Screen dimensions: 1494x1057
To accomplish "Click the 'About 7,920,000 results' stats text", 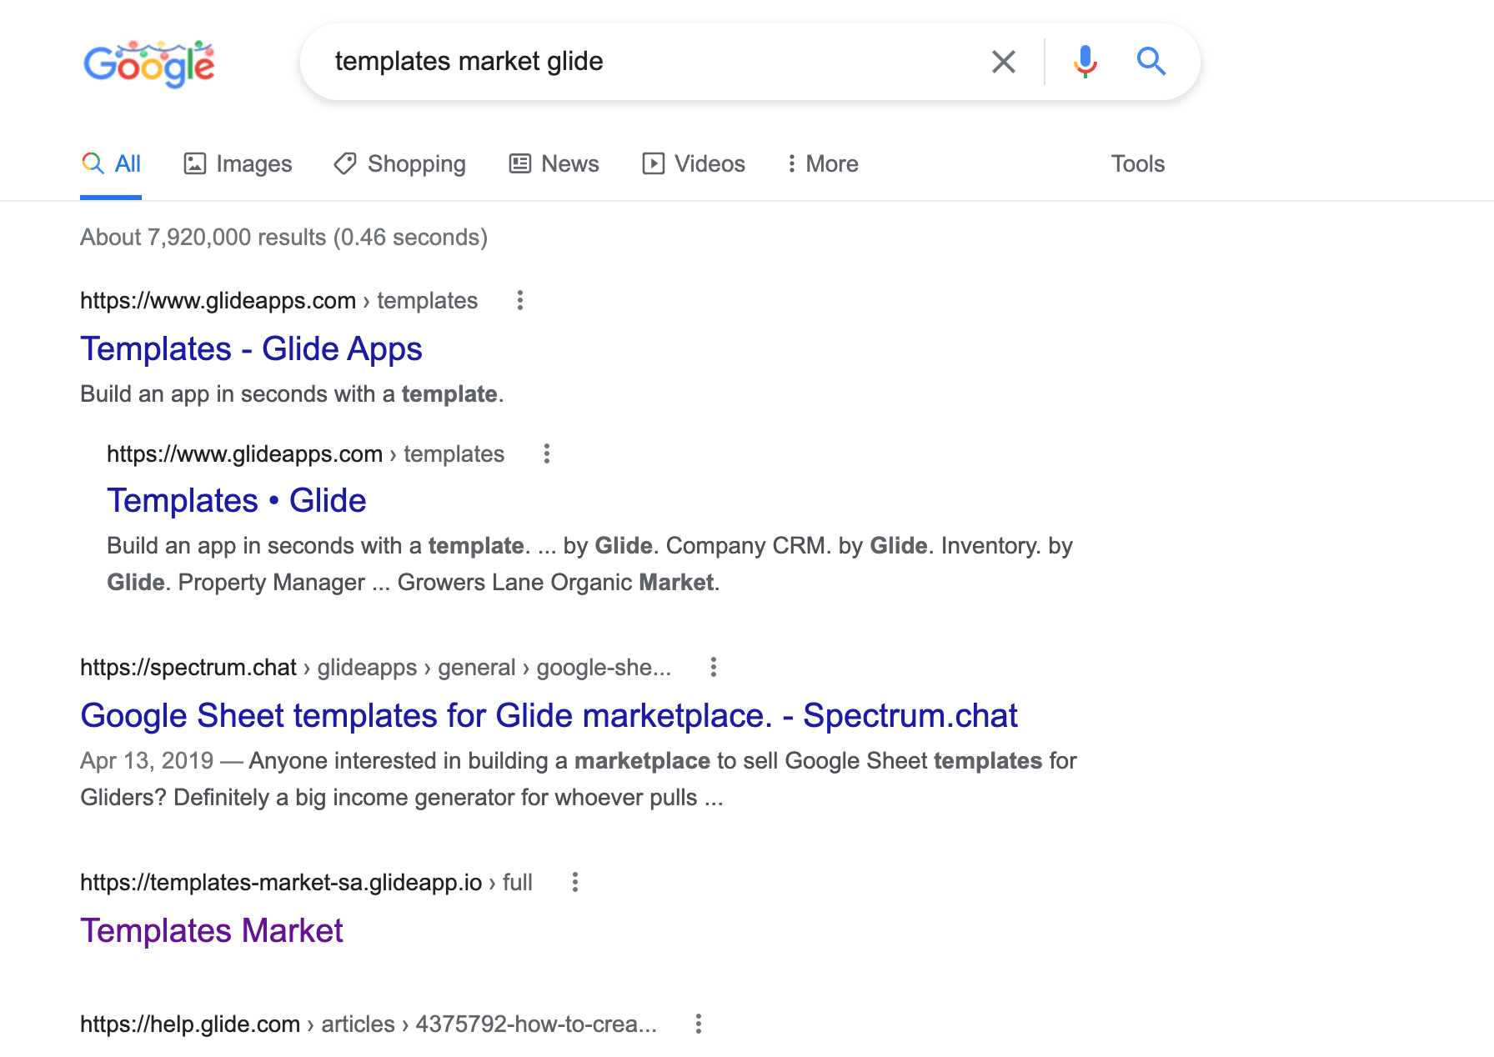I will [283, 238].
